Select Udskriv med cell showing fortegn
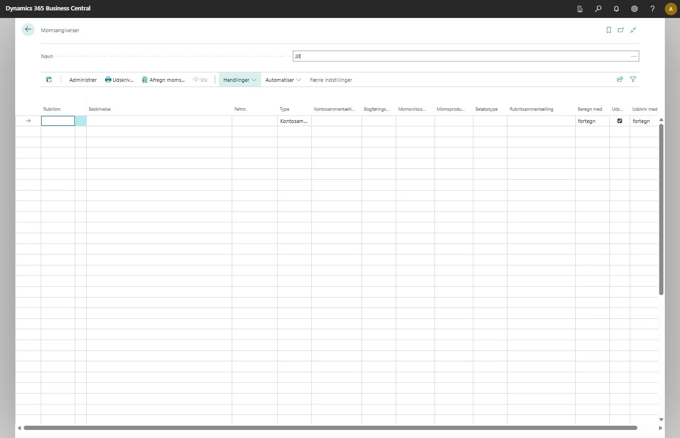 click(x=644, y=121)
